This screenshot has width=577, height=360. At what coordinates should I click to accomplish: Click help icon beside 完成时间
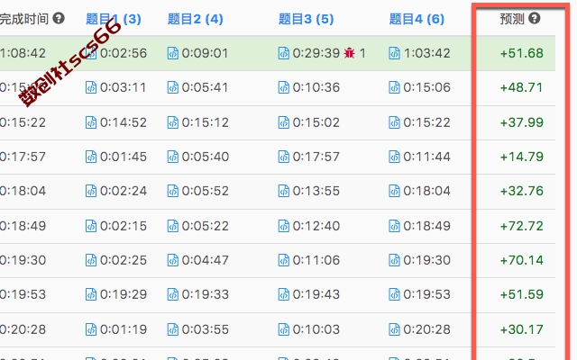pos(59,18)
